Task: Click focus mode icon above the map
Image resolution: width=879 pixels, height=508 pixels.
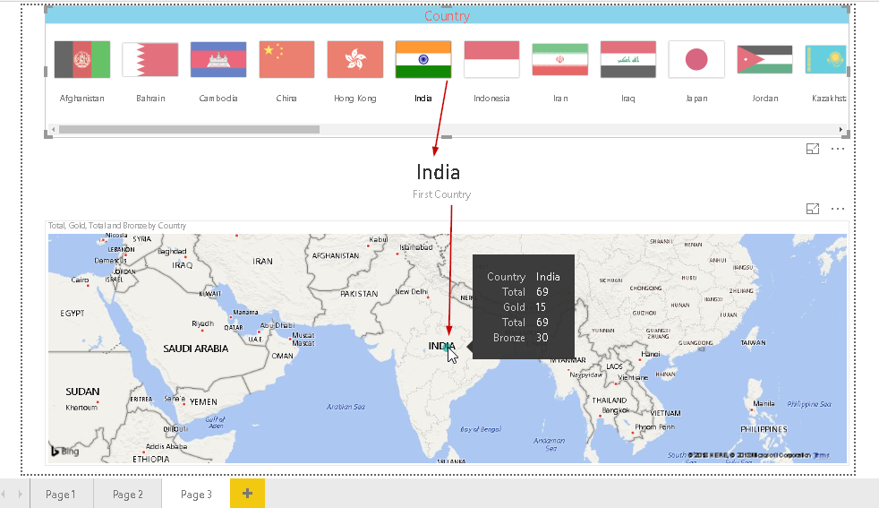Action: tap(813, 209)
